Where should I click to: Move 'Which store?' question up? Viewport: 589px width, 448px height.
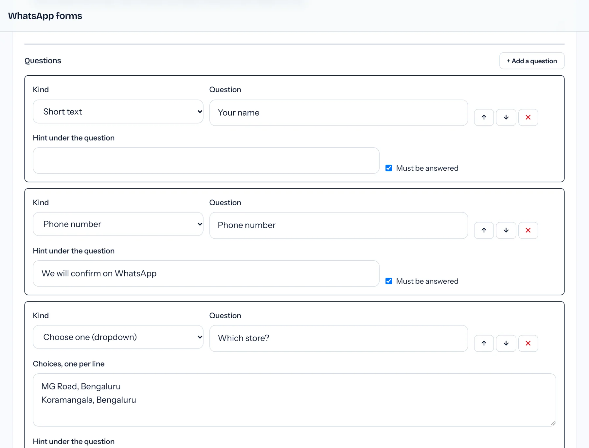coord(484,343)
